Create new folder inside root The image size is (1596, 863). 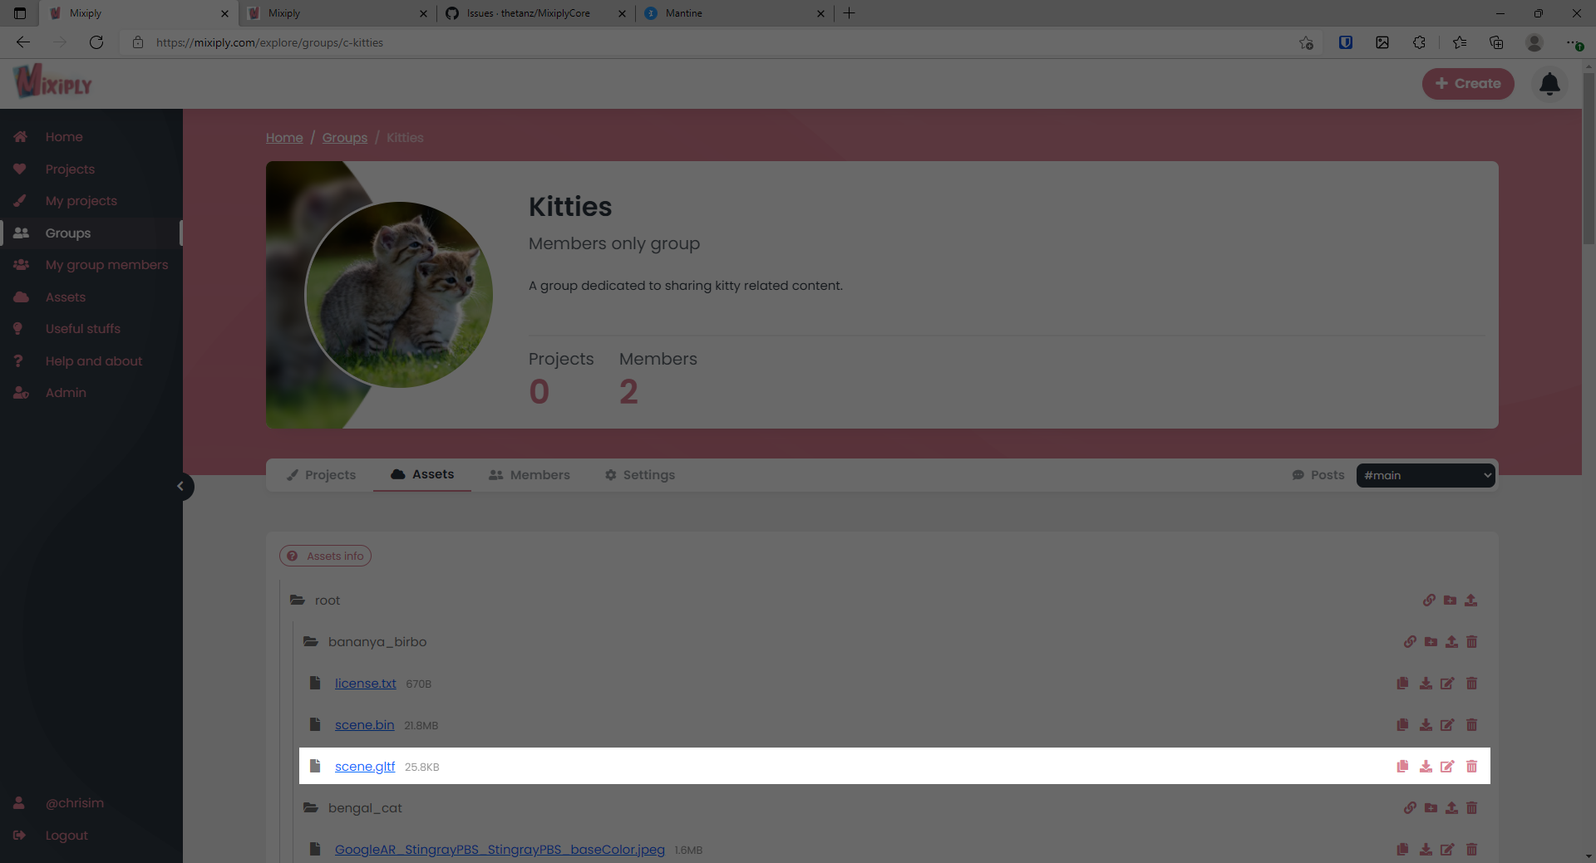1450,600
